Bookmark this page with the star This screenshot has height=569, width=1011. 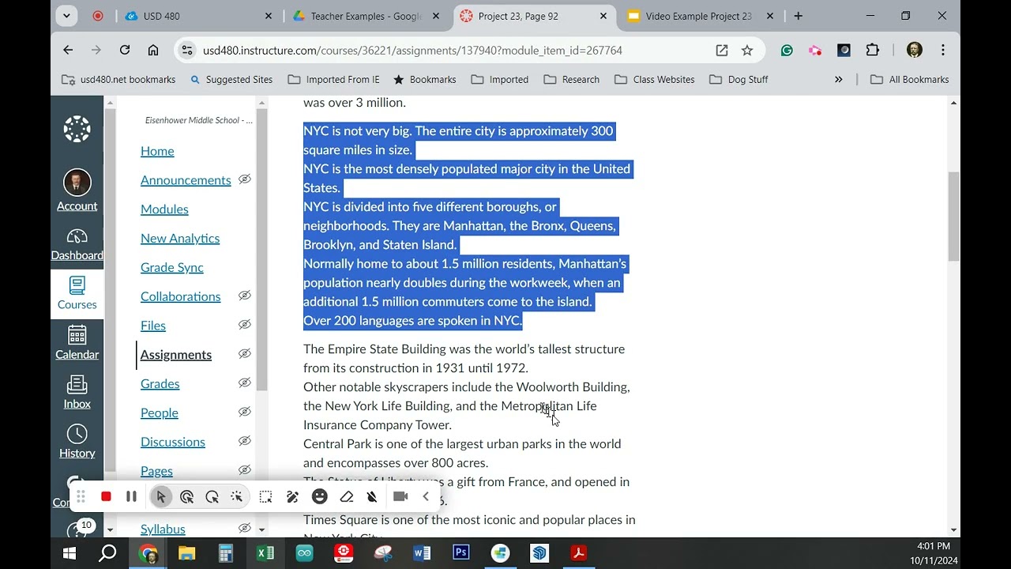click(x=747, y=50)
